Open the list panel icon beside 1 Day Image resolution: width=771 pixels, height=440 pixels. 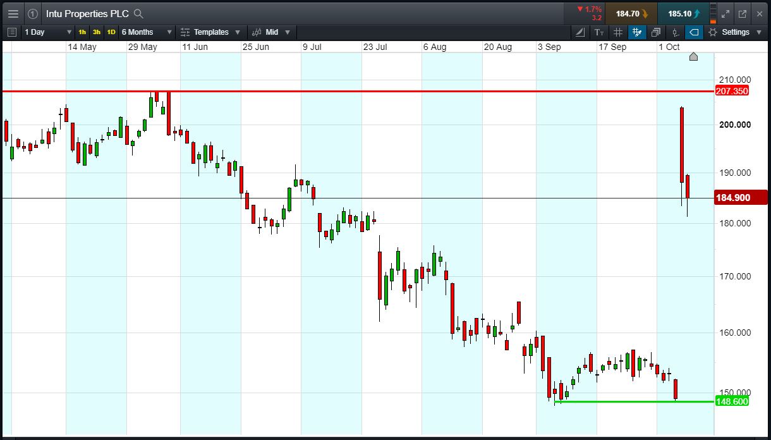coord(11,32)
